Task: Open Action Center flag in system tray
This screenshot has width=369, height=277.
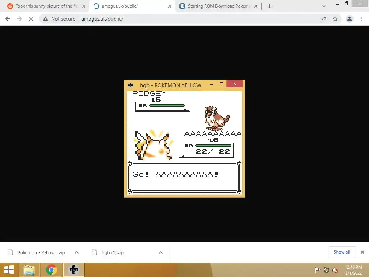Action: pos(317,270)
